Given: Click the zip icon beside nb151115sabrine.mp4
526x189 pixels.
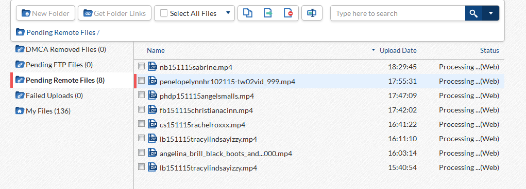Looking at the screenshot, I should 152,67.
